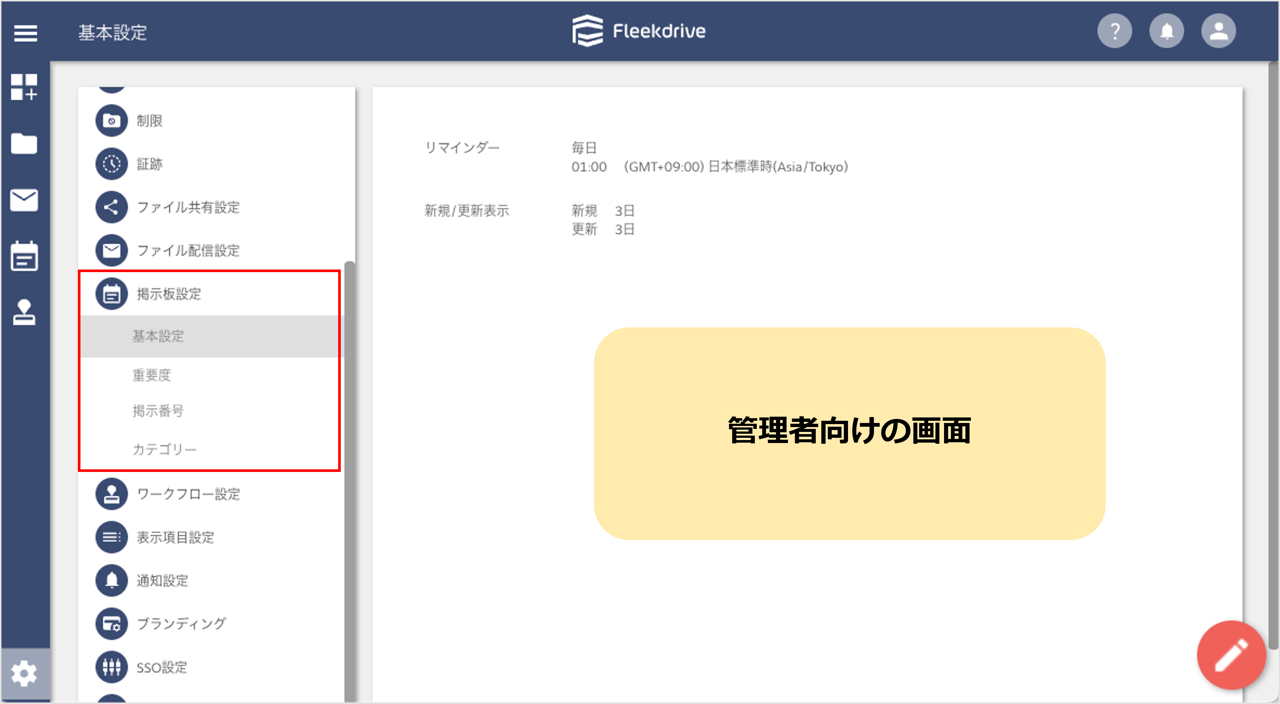Click the red edit pencil button

[x=1231, y=655]
